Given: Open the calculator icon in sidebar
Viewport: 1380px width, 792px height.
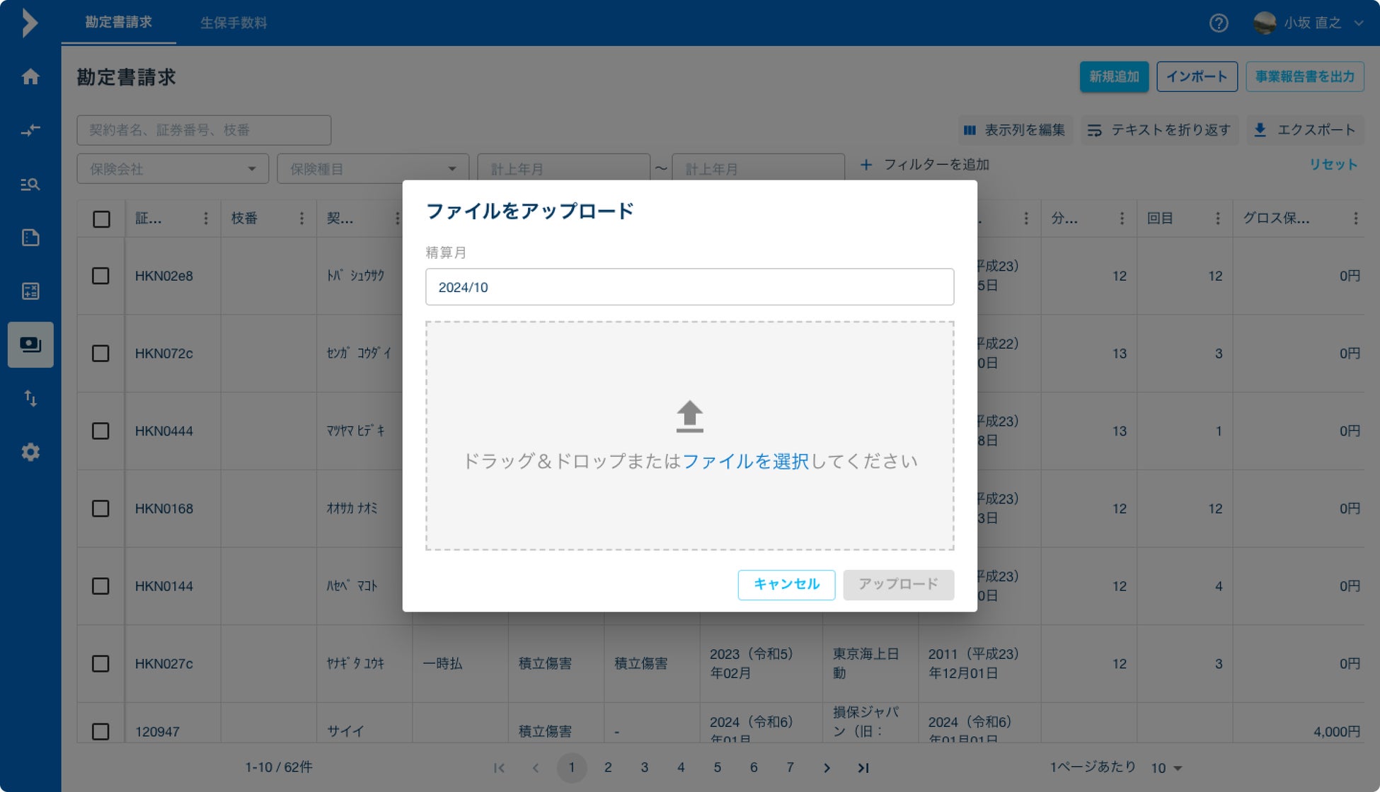Looking at the screenshot, I should (x=30, y=291).
